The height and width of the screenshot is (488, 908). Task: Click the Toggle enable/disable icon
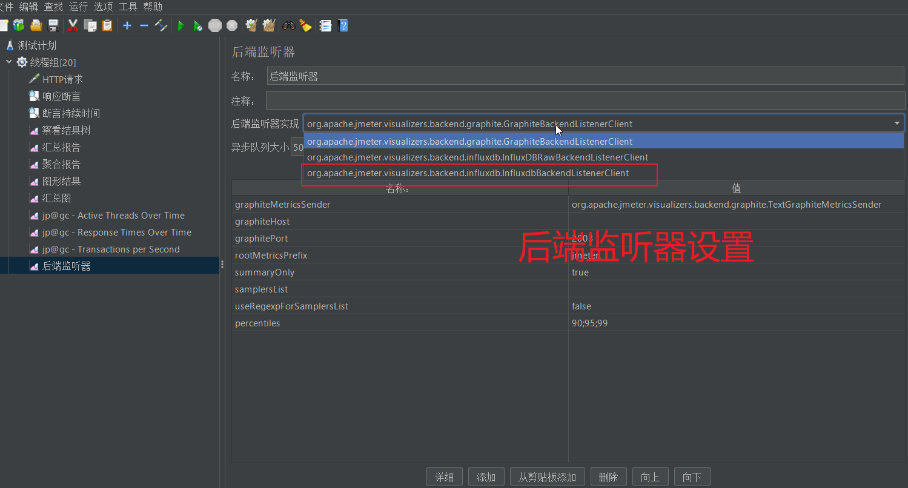point(161,25)
